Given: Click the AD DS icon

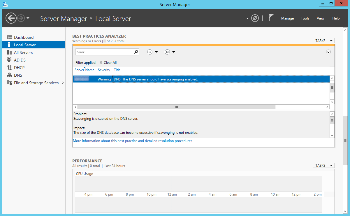Looking at the screenshot, I should (9, 60).
